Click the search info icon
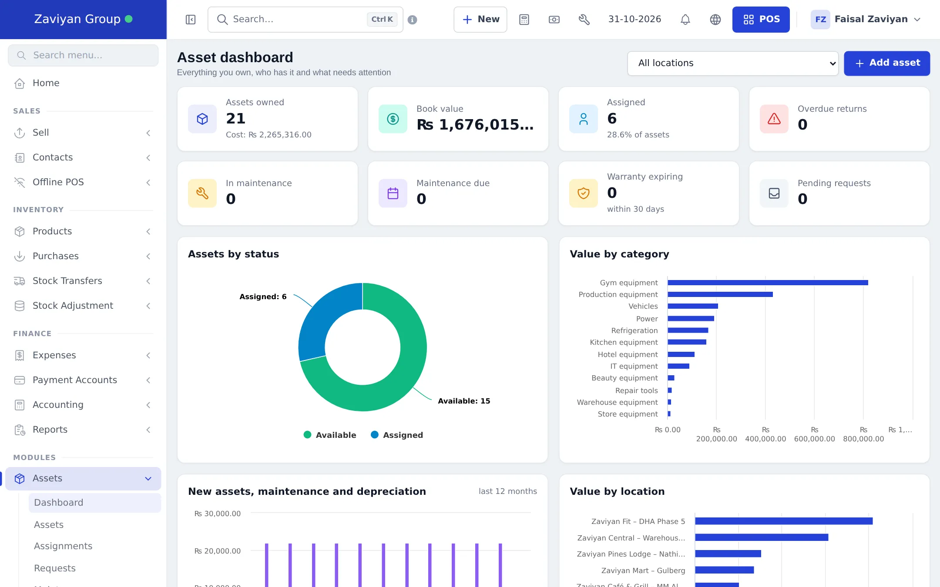 413,20
